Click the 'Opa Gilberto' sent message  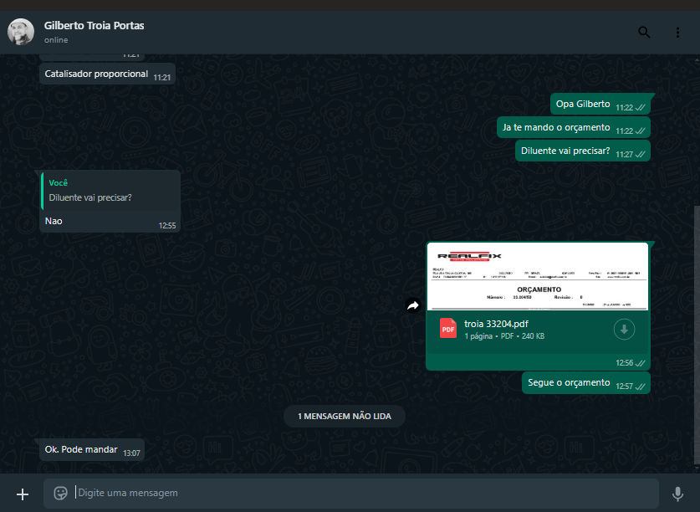point(583,104)
